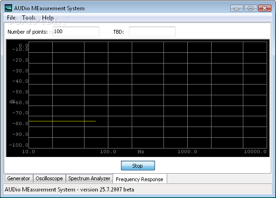
Task: Minimize the window
Action: point(237,8)
